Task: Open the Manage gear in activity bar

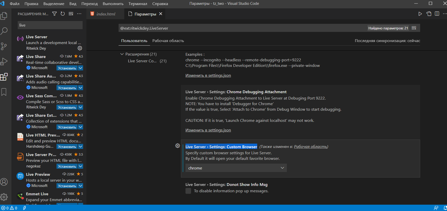Action: (x=4, y=197)
